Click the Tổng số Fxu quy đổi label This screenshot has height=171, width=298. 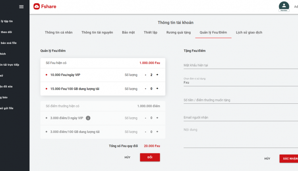(123, 146)
